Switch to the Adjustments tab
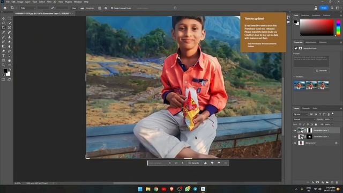343x193 pixels. (x=311, y=42)
